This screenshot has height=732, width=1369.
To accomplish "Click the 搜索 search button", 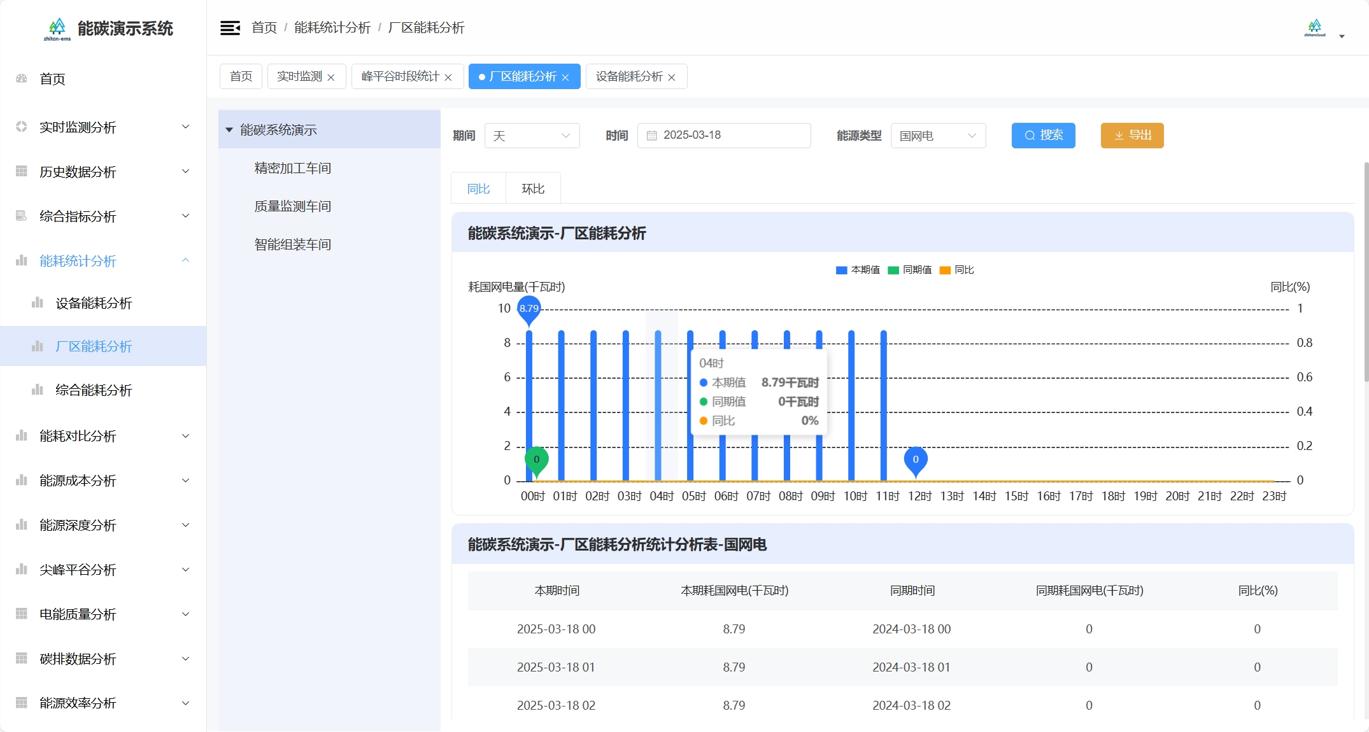I will 1043,136.
